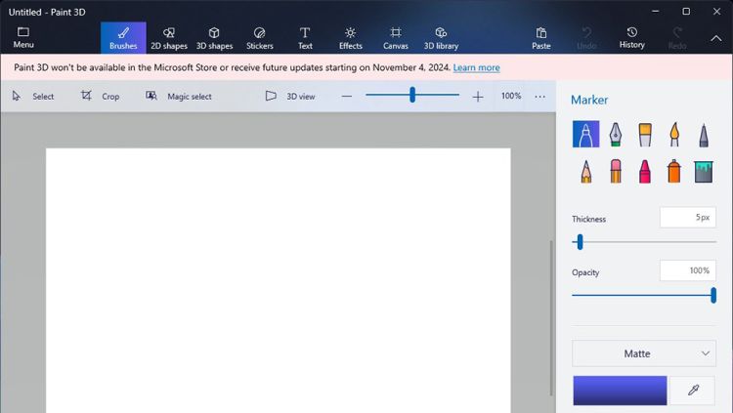
Task: Zoom in with the plus button
Action: click(477, 97)
